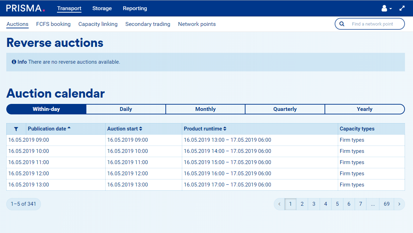Click the search magnifier icon
The height and width of the screenshot is (233, 413).
click(x=342, y=24)
